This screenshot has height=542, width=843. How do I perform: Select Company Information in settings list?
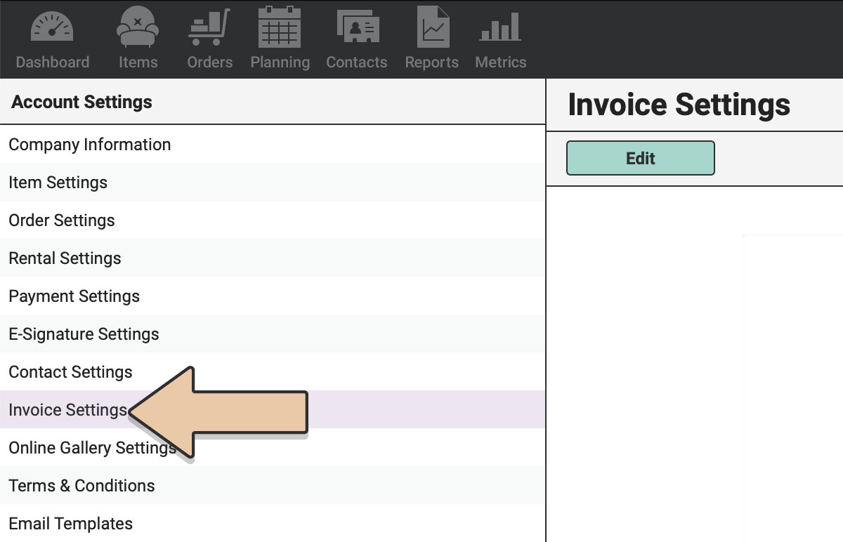pyautogui.click(x=273, y=145)
